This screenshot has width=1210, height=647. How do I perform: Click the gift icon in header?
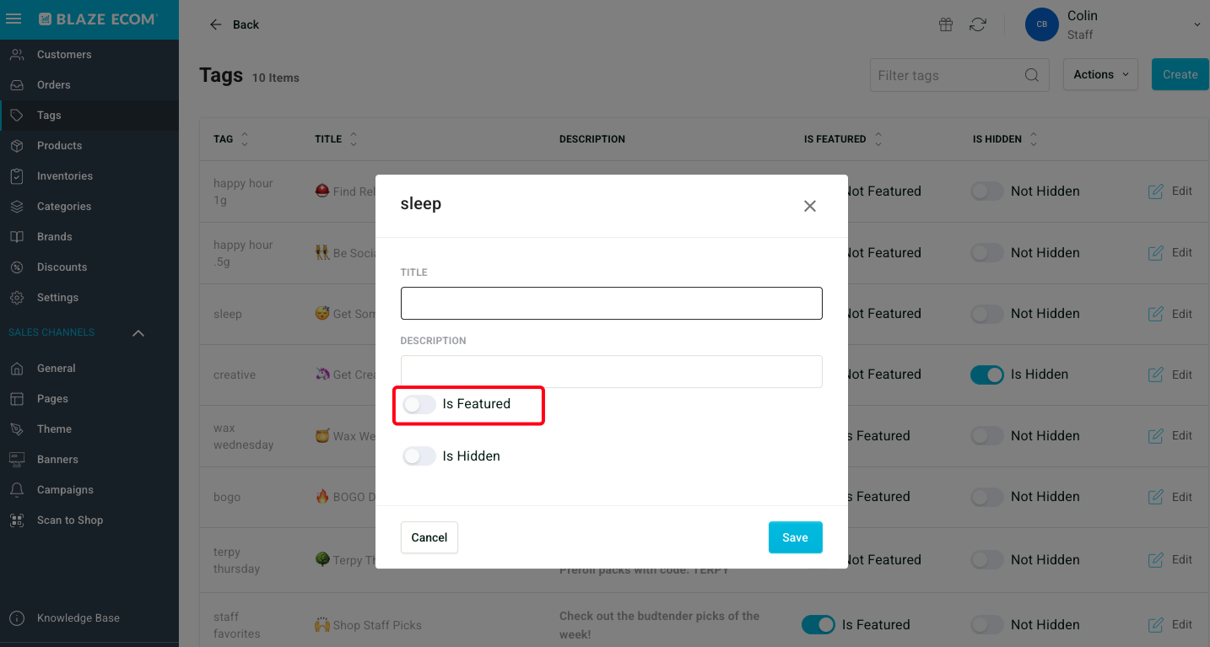[x=946, y=24]
